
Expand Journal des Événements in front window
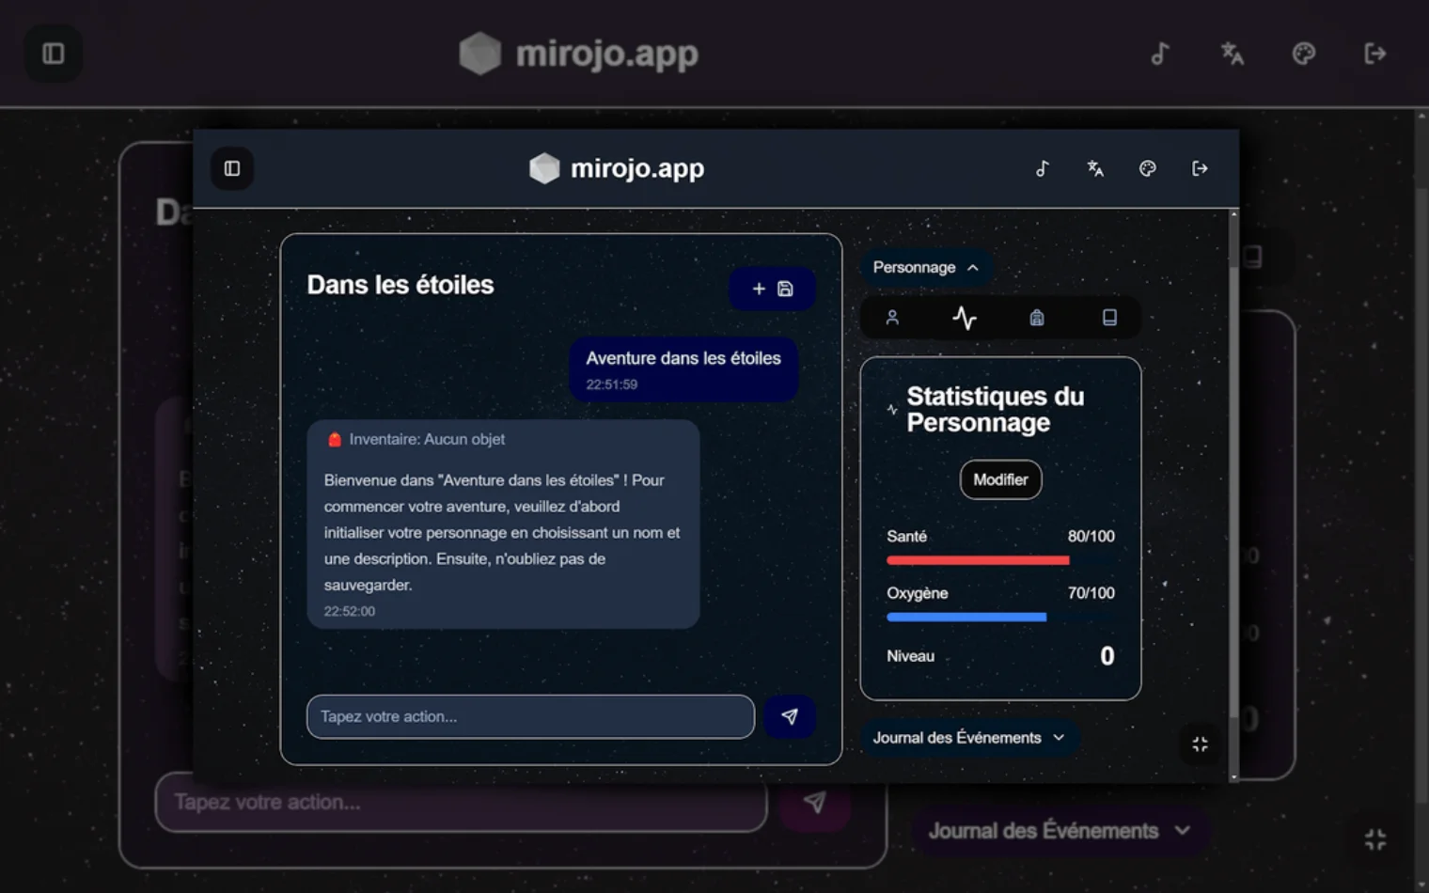[969, 738]
